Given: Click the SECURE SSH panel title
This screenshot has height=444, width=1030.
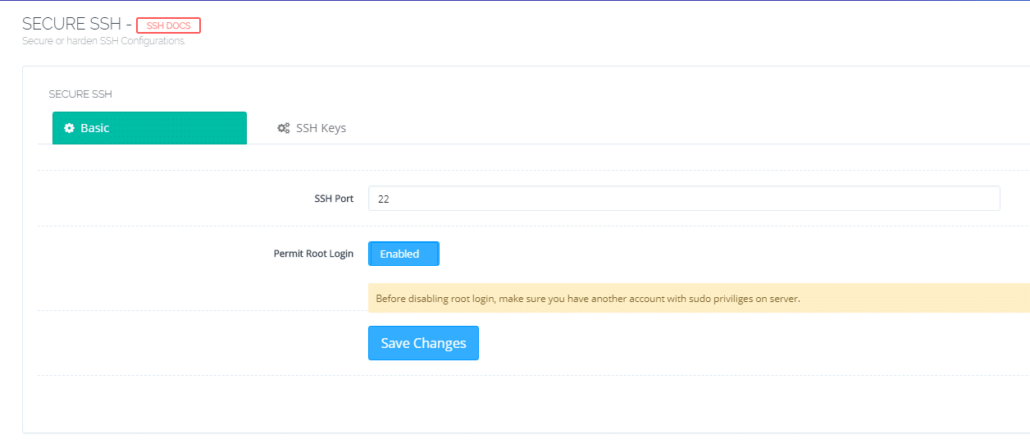Looking at the screenshot, I should [80, 94].
